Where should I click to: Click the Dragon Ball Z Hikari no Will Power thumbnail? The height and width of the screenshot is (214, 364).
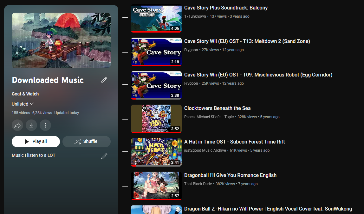[x=156, y=210]
